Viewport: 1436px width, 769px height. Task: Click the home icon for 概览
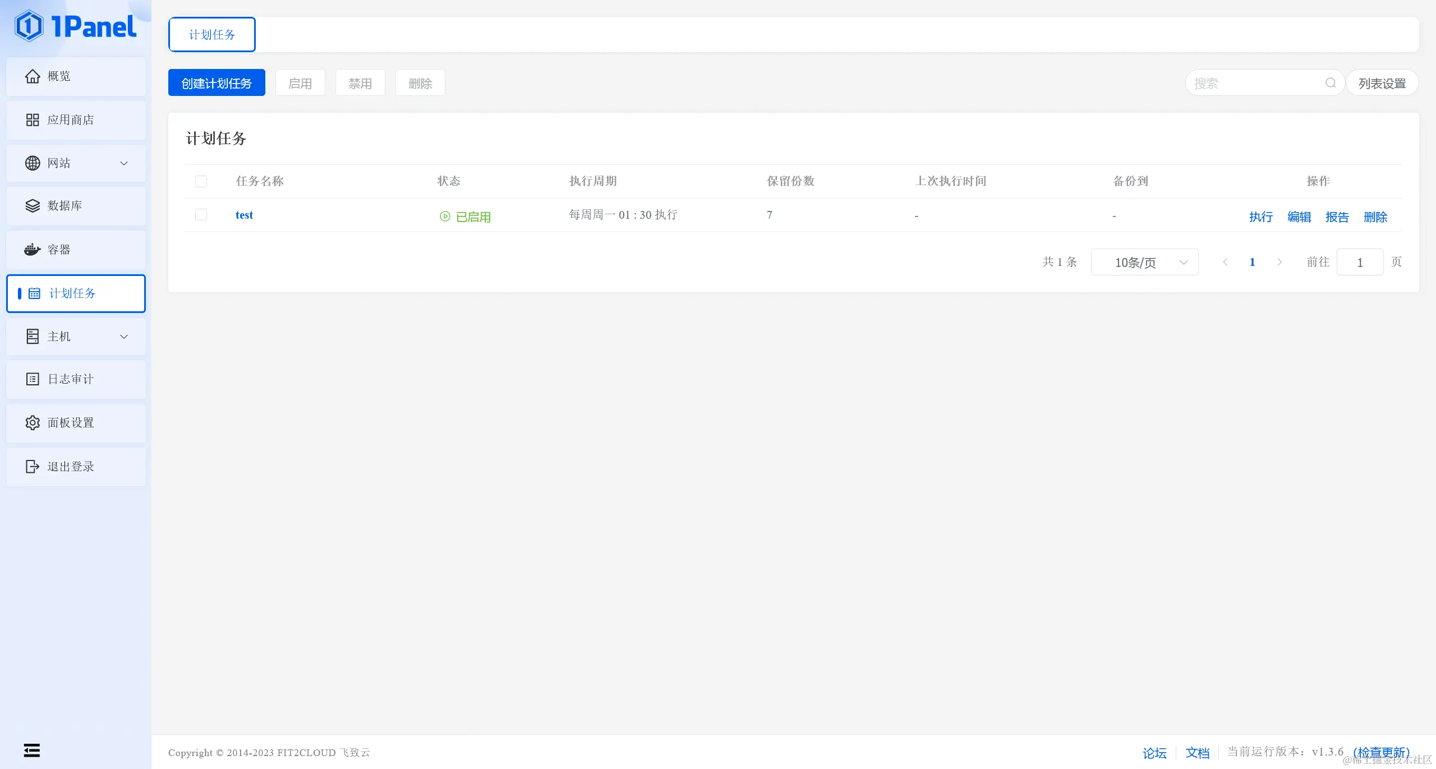33,76
